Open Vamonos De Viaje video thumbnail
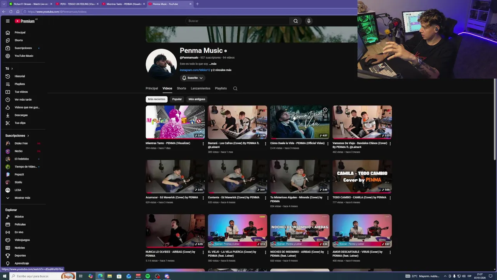Viewport: 497px width, 280px height. pyautogui.click(x=362, y=122)
